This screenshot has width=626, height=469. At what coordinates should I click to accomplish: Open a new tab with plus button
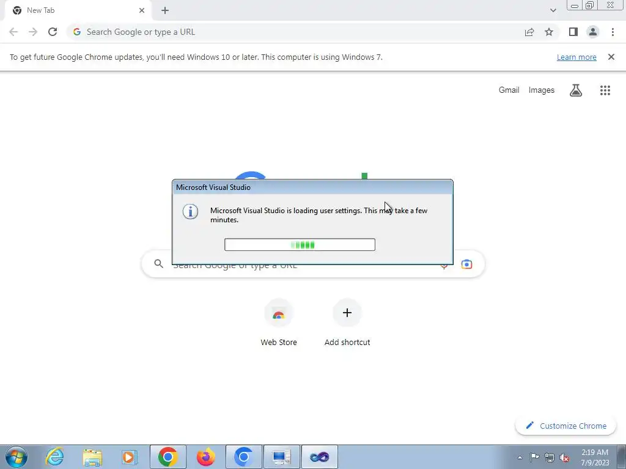(x=165, y=10)
